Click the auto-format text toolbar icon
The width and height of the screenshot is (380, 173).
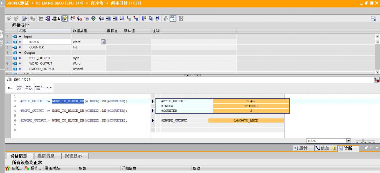[x=122, y=18]
